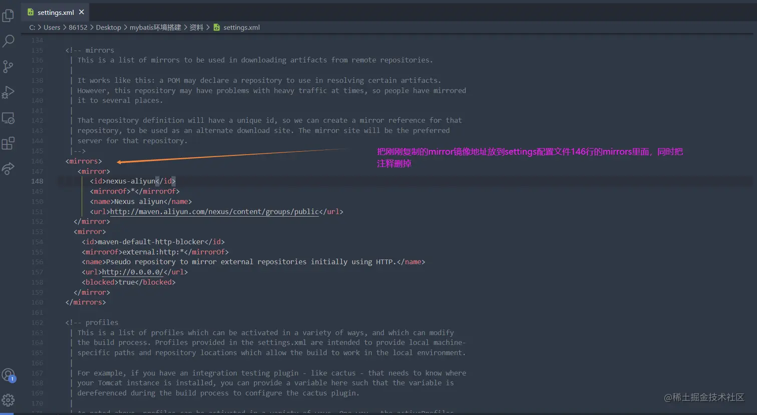The height and width of the screenshot is (415, 757).
Task: Close the settings.xml editor tab
Action: pyautogui.click(x=82, y=12)
